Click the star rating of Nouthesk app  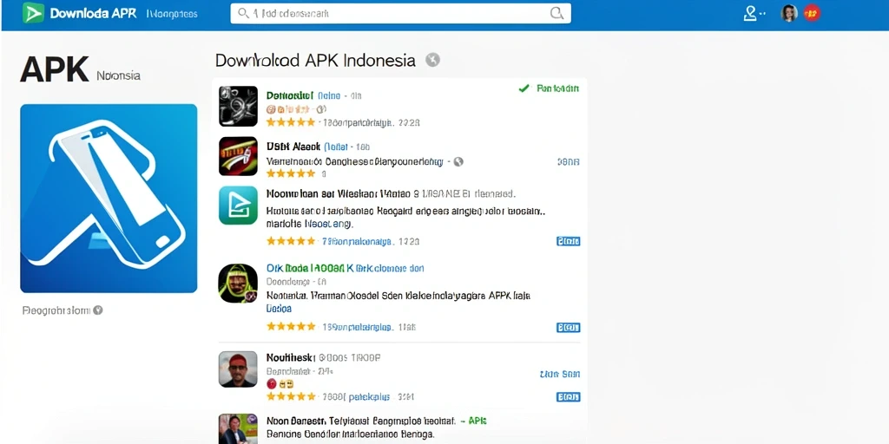(x=290, y=396)
